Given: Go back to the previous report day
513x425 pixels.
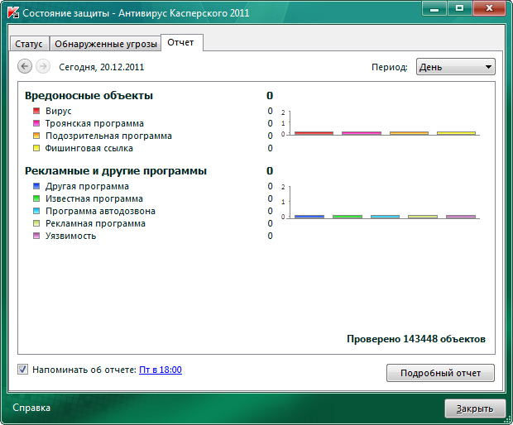Looking at the screenshot, I should pyautogui.click(x=25, y=66).
